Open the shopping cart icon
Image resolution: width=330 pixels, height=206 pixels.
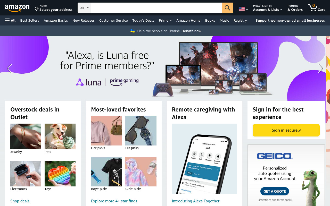pyautogui.click(x=316, y=8)
